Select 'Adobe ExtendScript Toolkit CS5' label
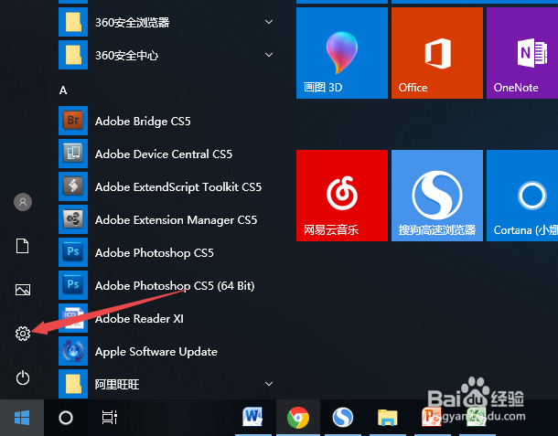Image resolution: width=558 pixels, height=436 pixels. 178,187
